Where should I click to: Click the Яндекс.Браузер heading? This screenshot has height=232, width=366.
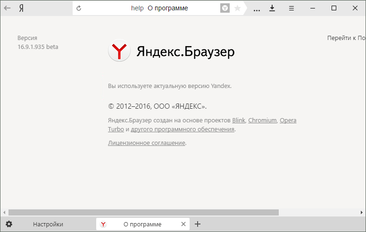pos(185,51)
